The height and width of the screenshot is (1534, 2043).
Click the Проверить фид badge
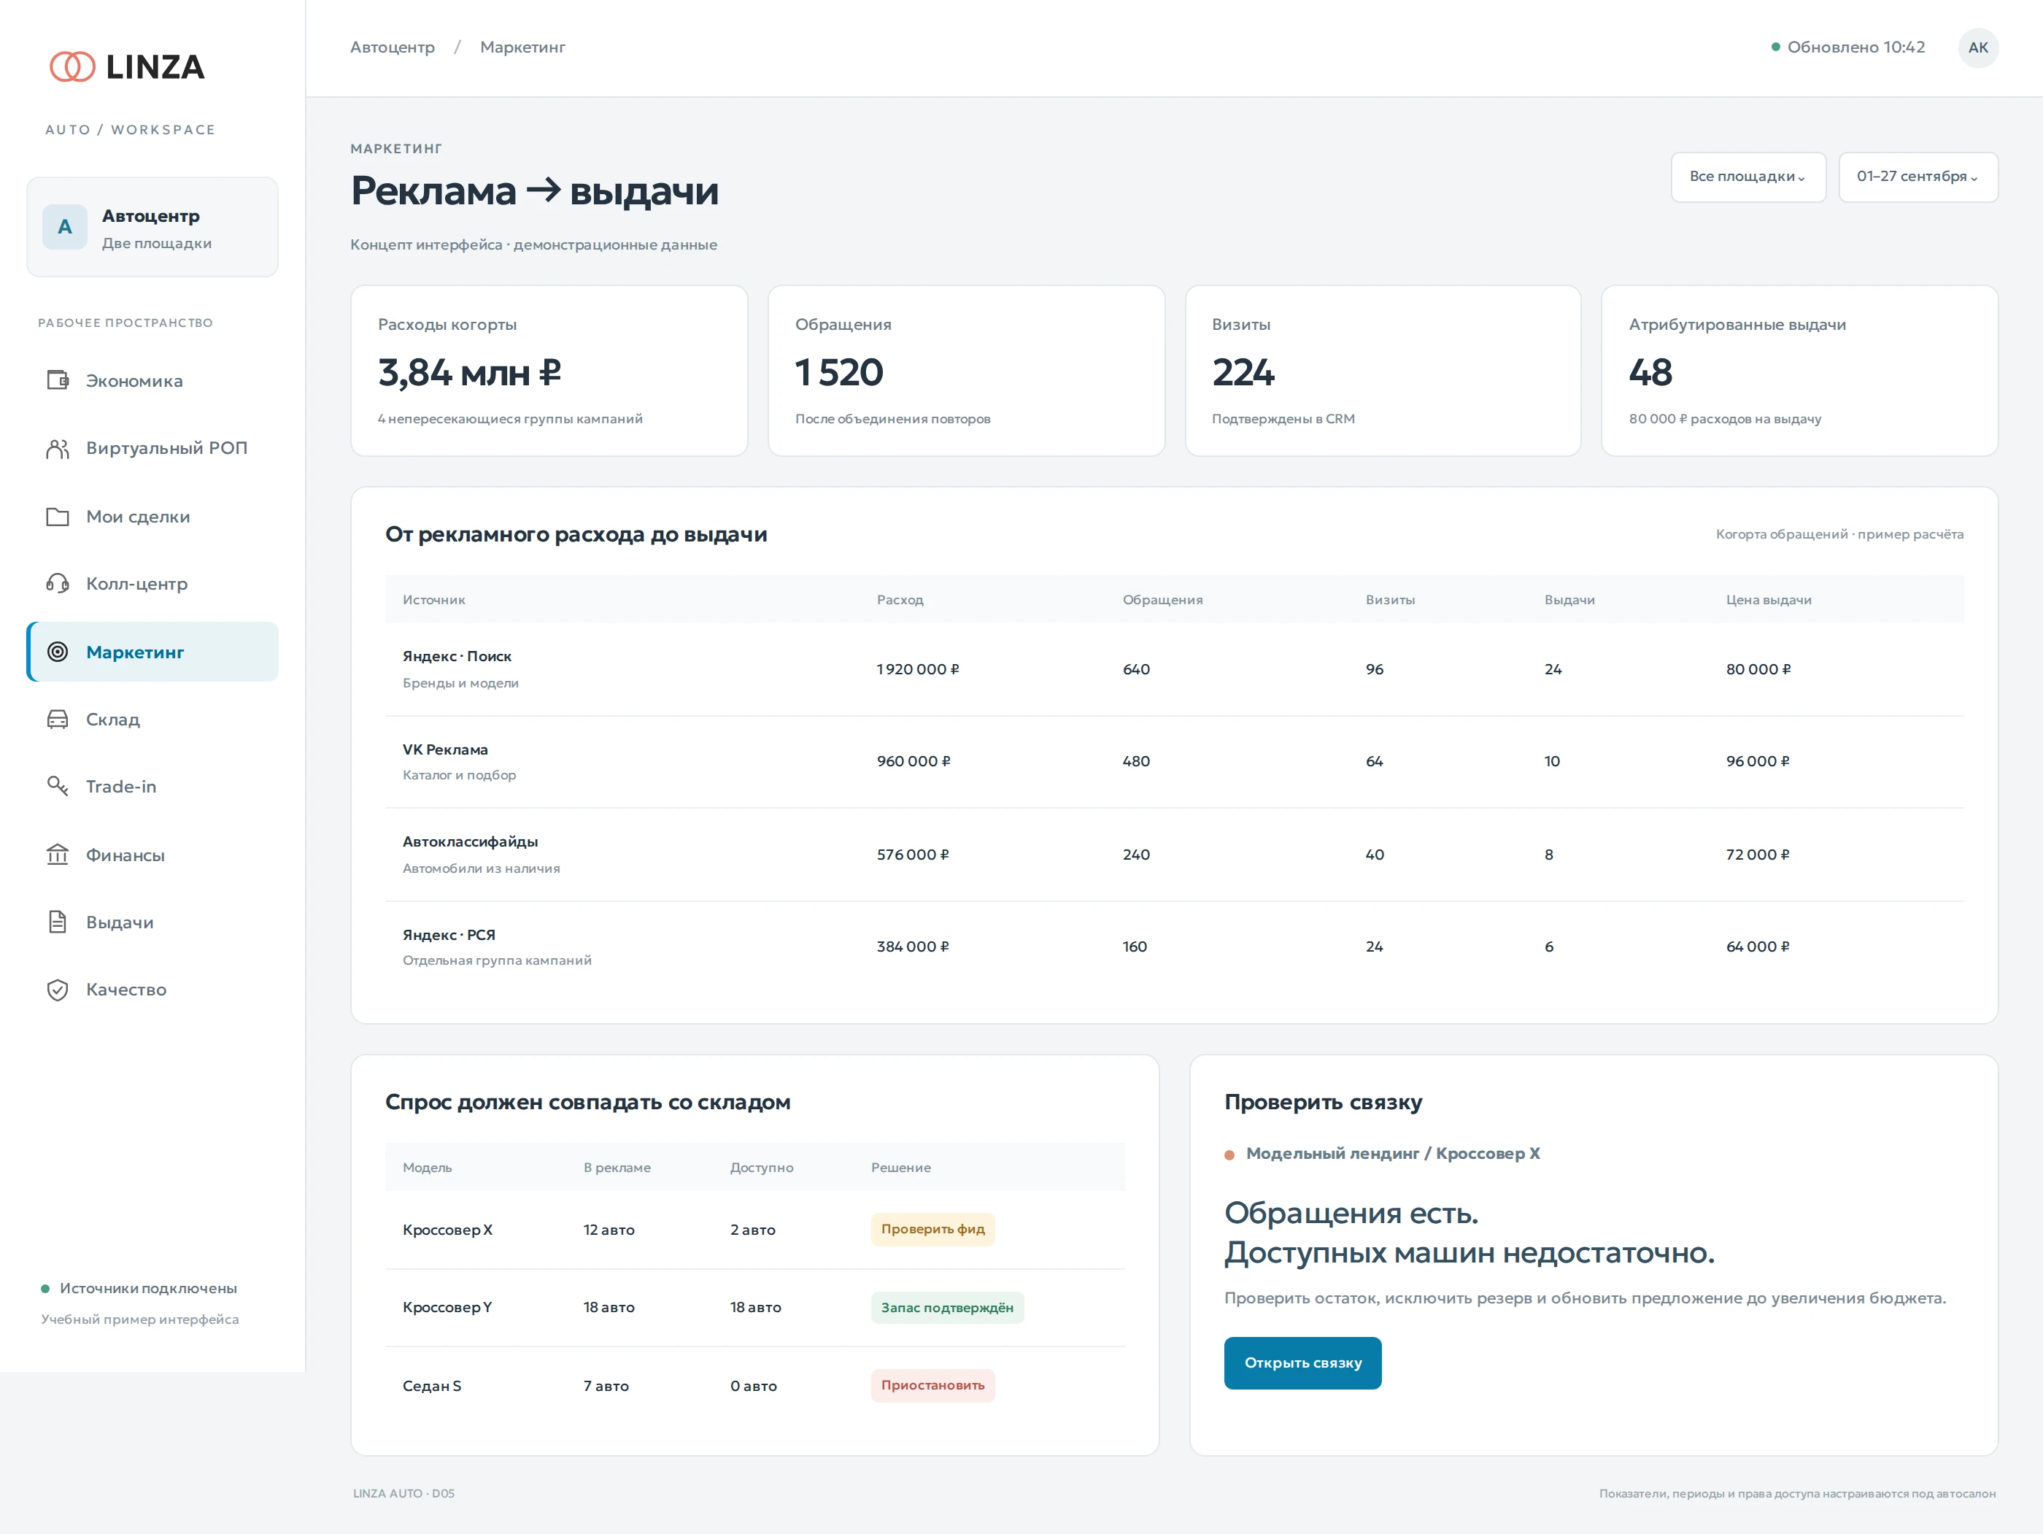932,1229
